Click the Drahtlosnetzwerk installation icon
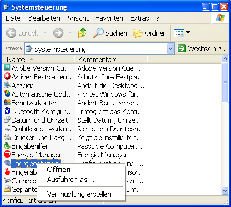 tap(7, 129)
